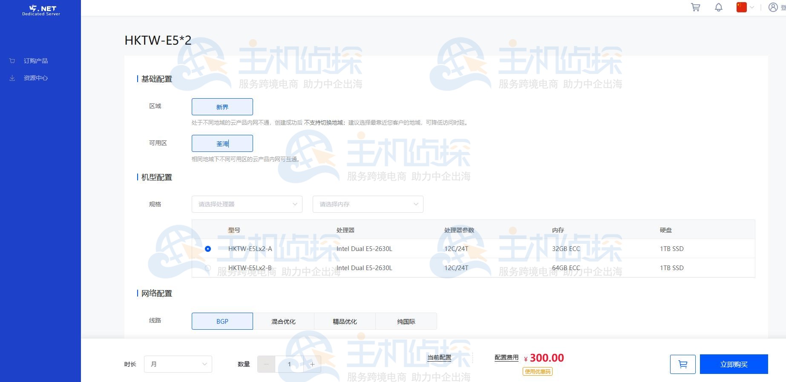Click the .NET Dedicated Server logo
Screen dimensions: 786x382
pos(41,10)
